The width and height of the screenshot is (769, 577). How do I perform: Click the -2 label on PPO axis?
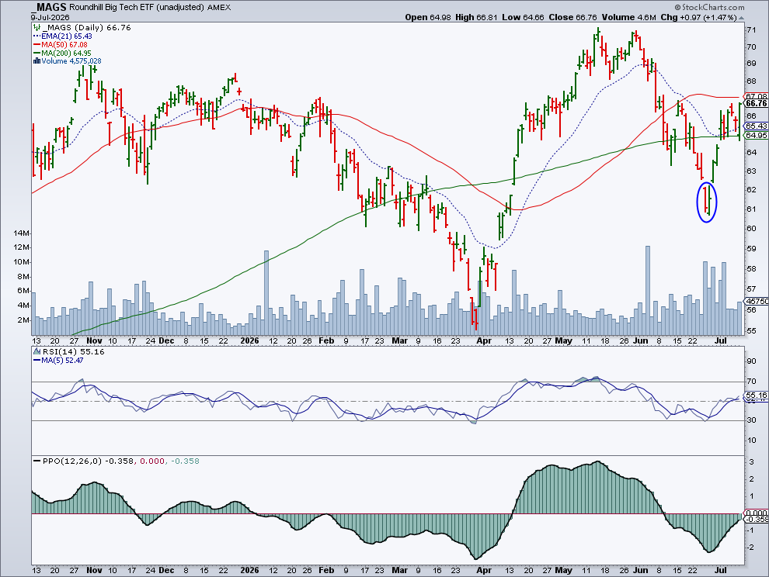(750, 547)
